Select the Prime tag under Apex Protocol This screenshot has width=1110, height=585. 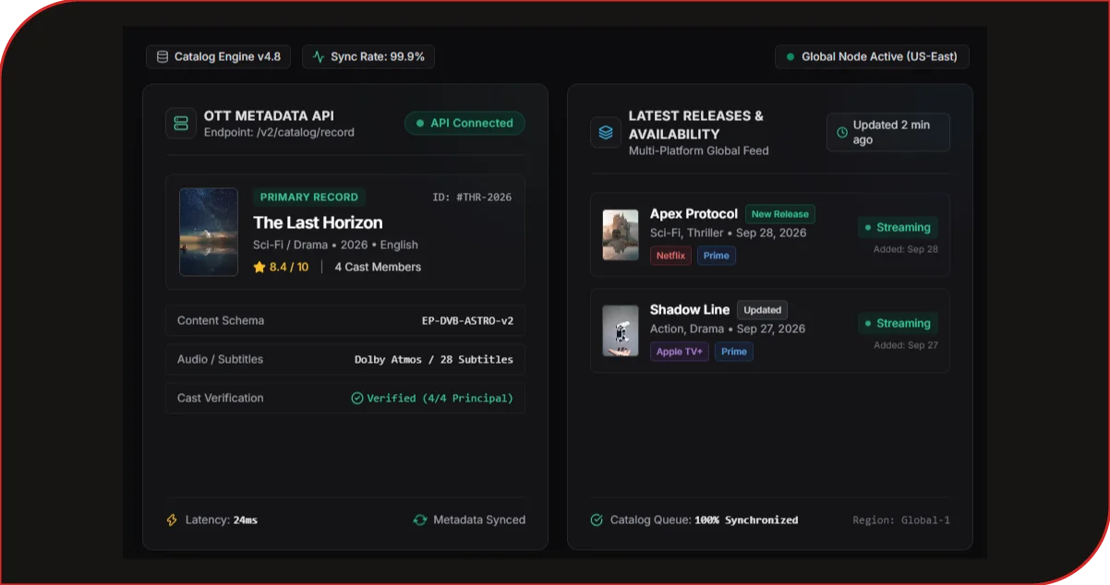tap(717, 256)
